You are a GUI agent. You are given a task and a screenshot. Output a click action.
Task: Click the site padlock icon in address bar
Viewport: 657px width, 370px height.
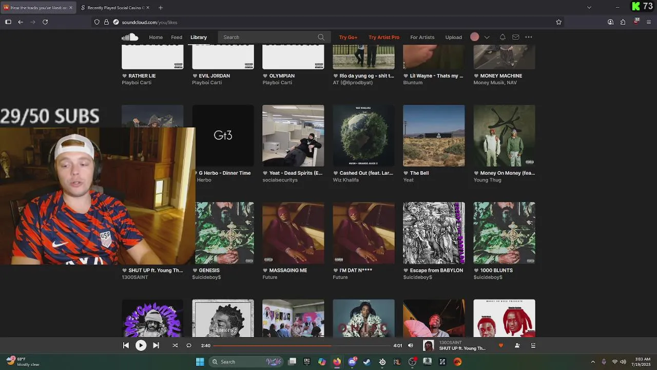(x=106, y=22)
